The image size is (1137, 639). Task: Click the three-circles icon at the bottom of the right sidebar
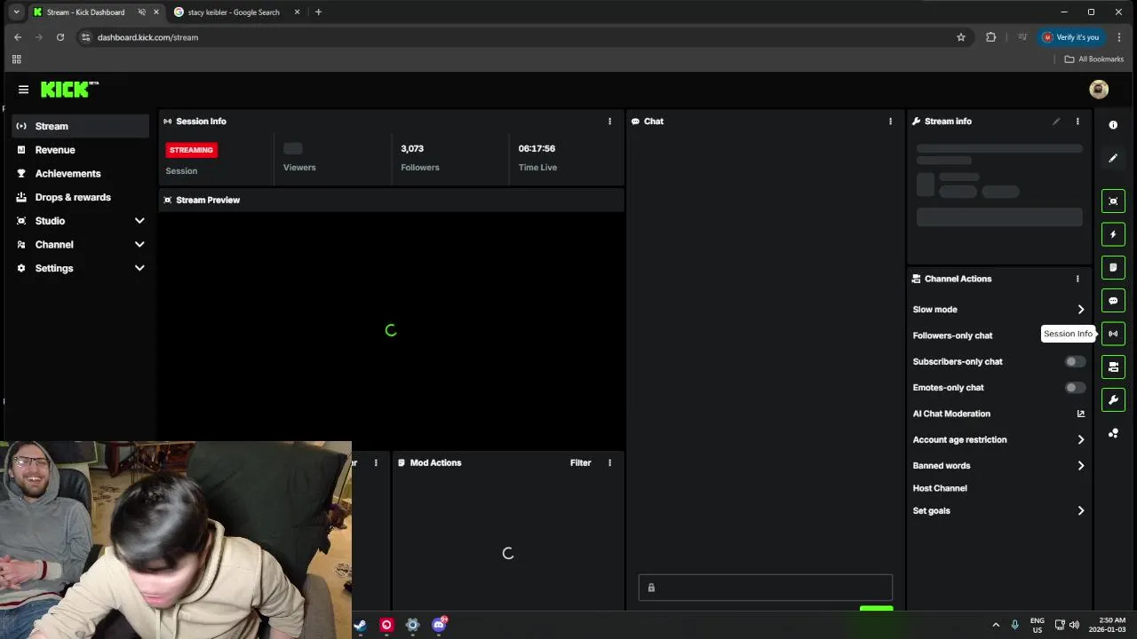pos(1113,433)
